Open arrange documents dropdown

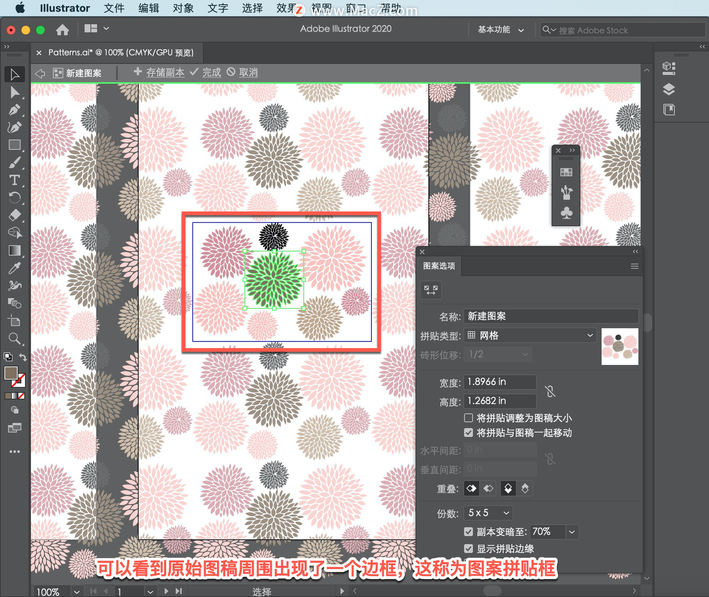click(96, 28)
